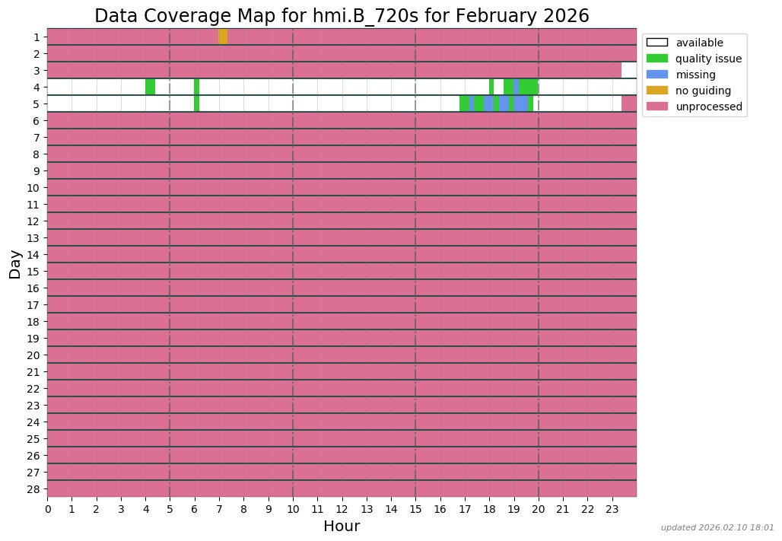Click the pink segment at end of Day 5
The width and height of the screenshot is (782, 541).
628,103
